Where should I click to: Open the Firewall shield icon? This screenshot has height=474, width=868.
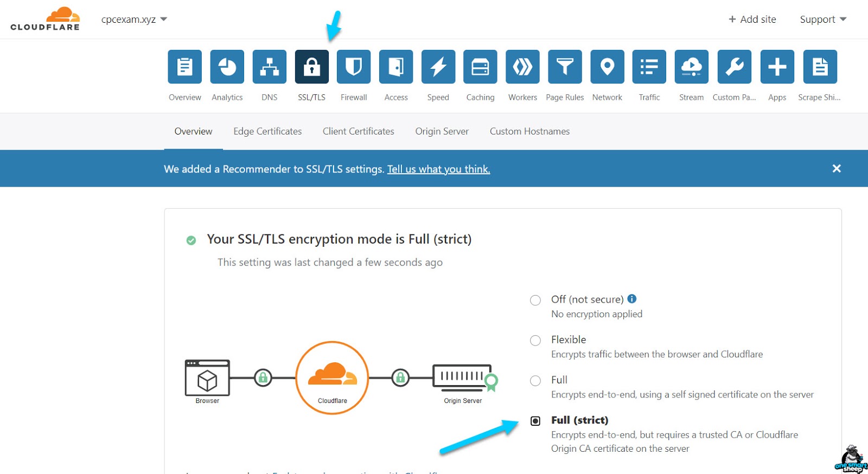pos(354,67)
